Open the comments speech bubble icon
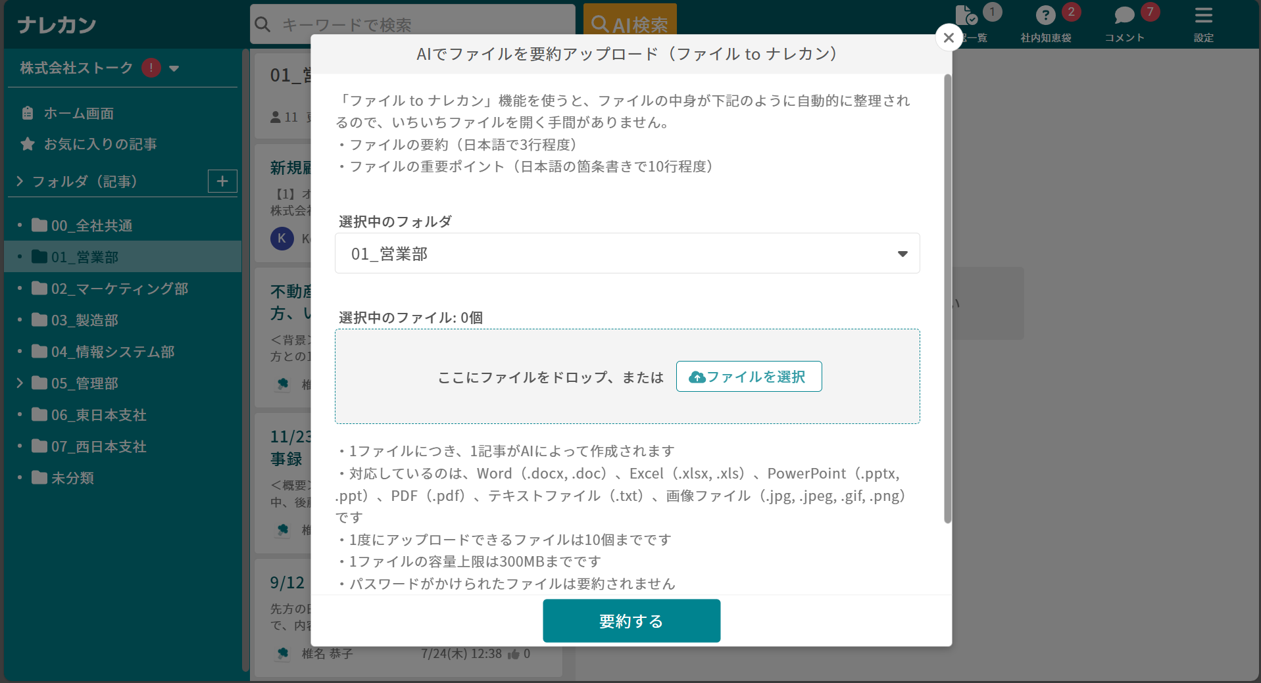The width and height of the screenshot is (1261, 683). click(x=1124, y=16)
